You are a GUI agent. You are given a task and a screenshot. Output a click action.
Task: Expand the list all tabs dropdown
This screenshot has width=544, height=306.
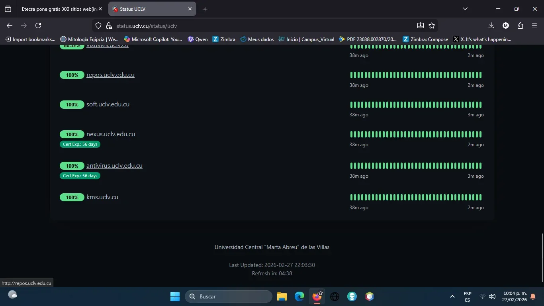tap(465, 9)
